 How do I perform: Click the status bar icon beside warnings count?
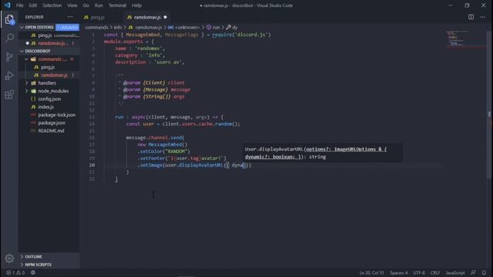tap(33, 272)
